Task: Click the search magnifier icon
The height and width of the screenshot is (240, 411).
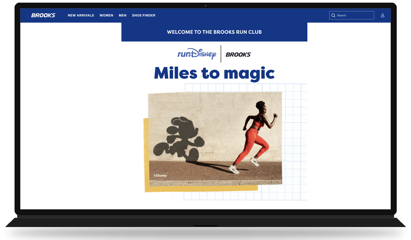Action: 333,15
